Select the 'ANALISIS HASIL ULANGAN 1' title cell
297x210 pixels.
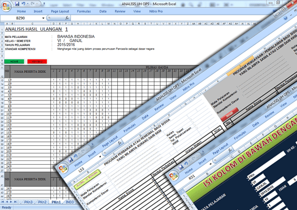37,29
